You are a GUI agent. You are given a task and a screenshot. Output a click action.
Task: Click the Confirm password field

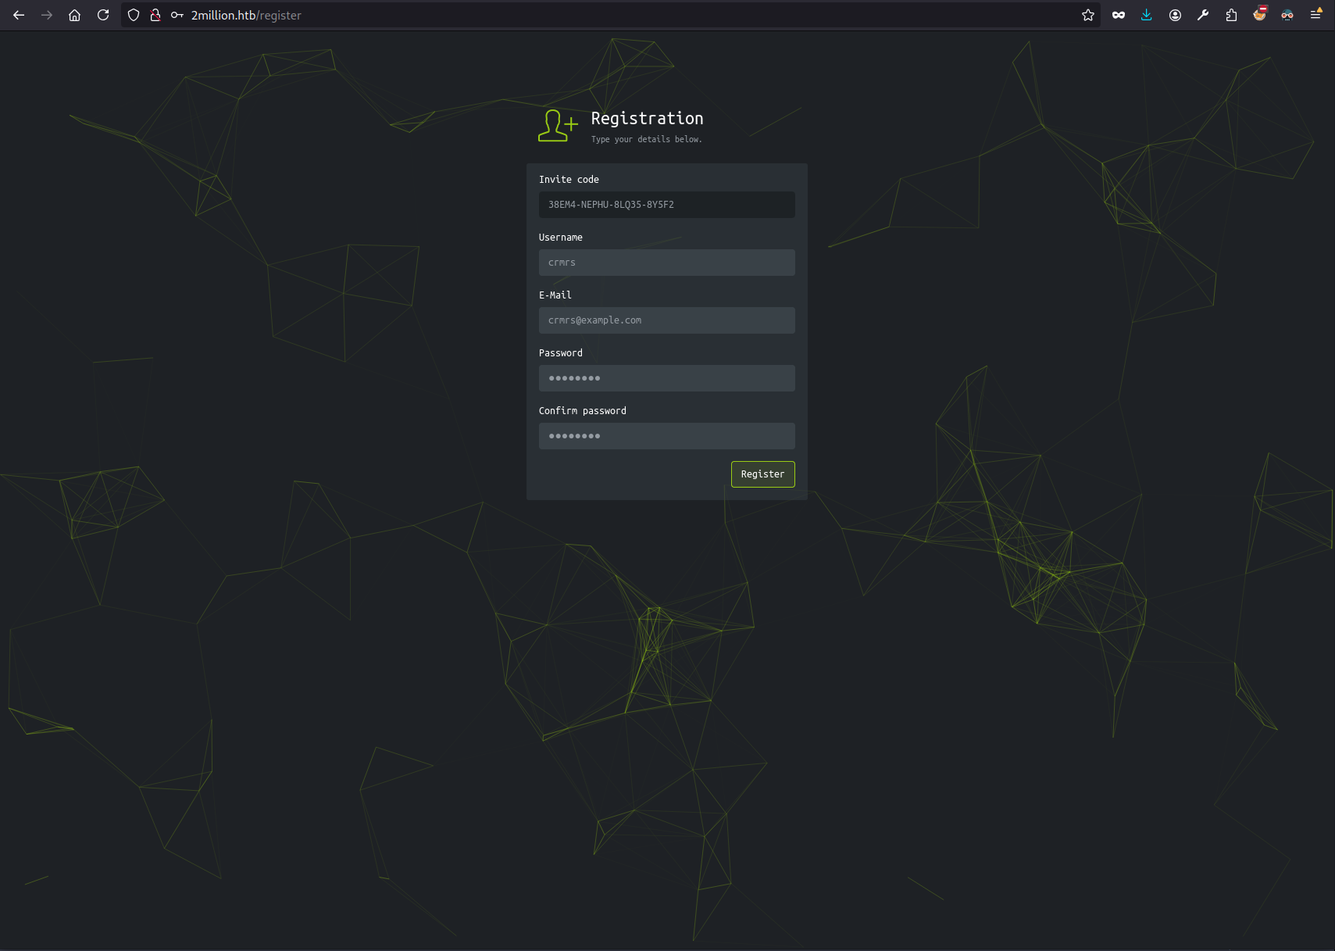pos(666,436)
